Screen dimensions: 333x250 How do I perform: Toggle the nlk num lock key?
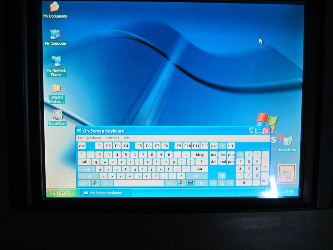click(240, 155)
